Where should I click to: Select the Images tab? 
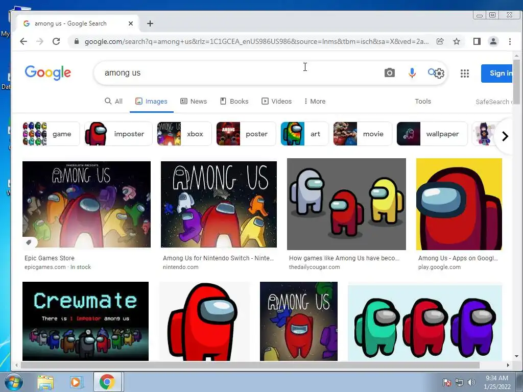(151, 102)
